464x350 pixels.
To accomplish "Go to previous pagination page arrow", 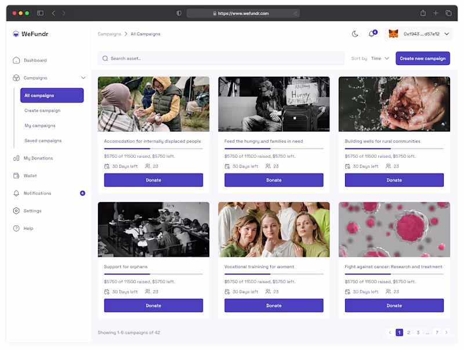I will pyautogui.click(x=390, y=333).
